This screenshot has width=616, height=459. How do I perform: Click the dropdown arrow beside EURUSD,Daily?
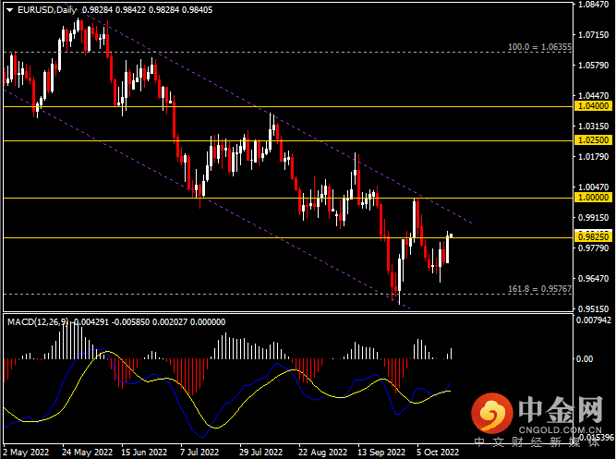[x=10, y=10]
